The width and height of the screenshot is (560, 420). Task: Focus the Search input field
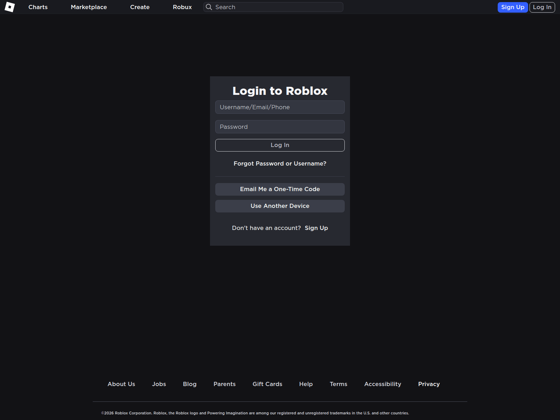click(273, 7)
